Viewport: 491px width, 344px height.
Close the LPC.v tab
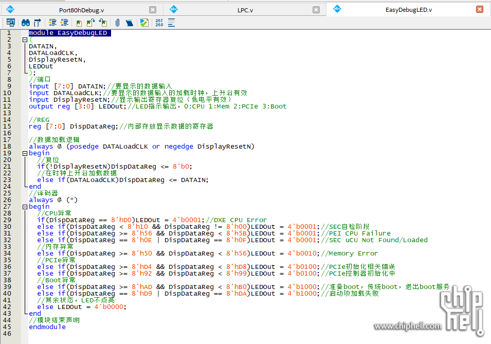(316, 10)
